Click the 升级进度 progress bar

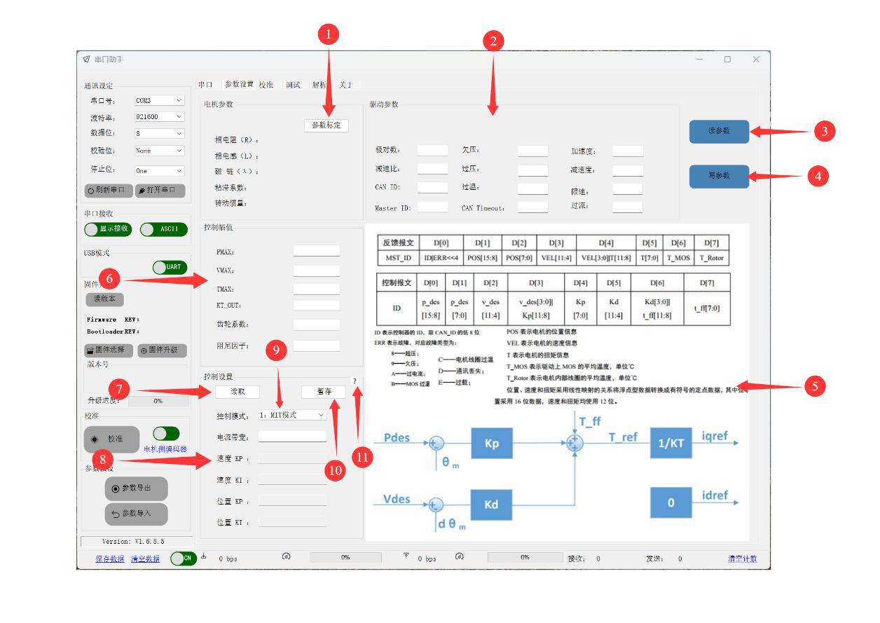pyautogui.click(x=158, y=402)
